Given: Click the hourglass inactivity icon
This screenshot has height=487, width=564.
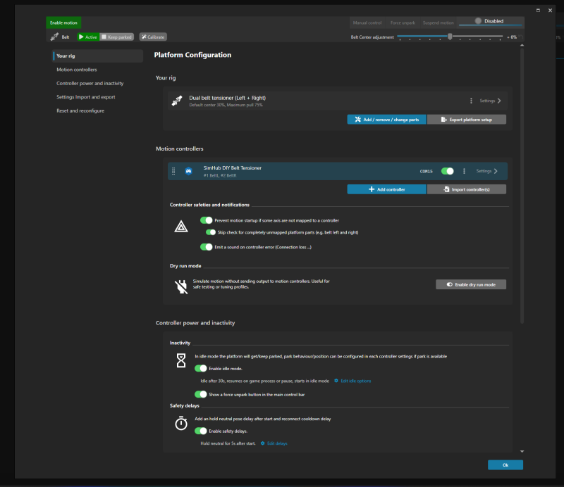Looking at the screenshot, I should coord(181,360).
